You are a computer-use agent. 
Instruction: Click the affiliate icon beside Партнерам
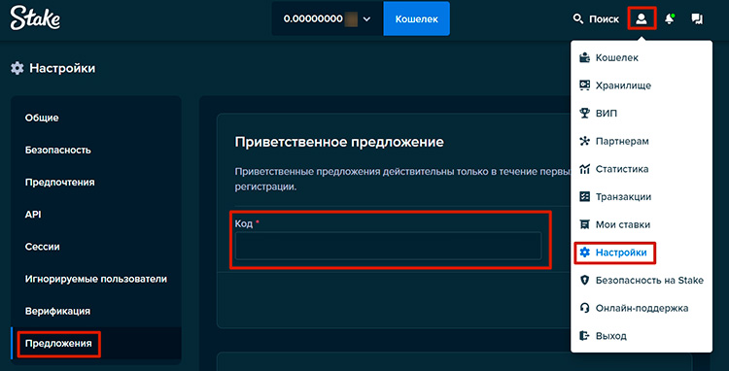tap(584, 141)
